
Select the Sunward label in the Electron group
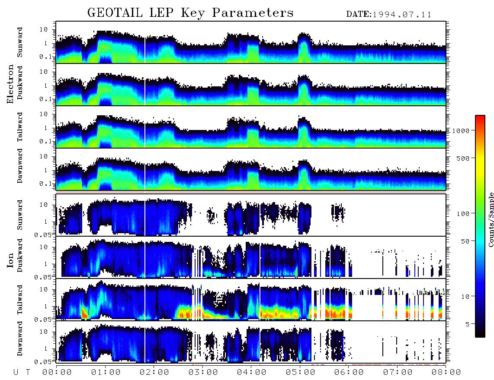[20, 42]
